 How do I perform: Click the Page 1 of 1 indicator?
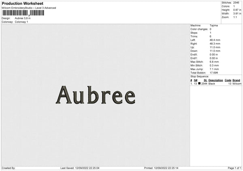pos(234,168)
